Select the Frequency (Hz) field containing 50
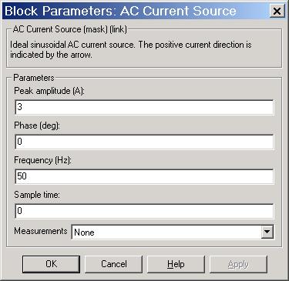This screenshot has height=281, width=289. [144, 176]
